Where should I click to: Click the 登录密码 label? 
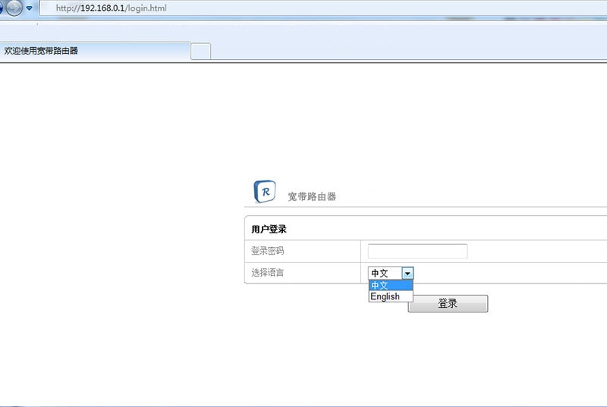point(268,251)
